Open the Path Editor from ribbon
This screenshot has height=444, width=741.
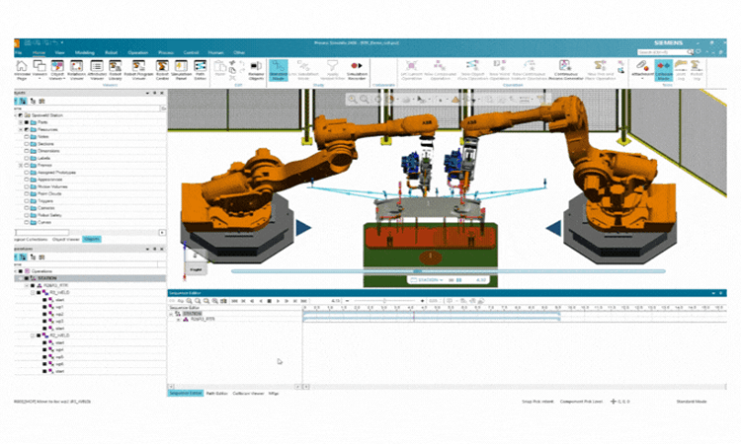201,70
